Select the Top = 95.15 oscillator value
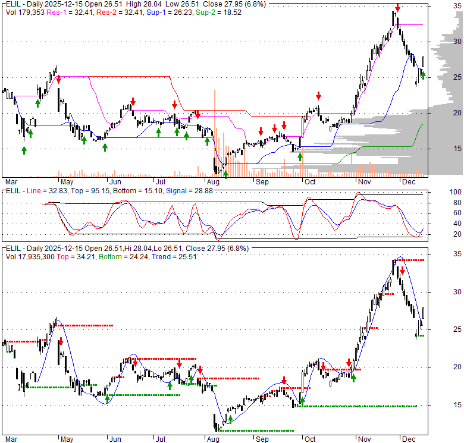464x443 pixels. click(90, 191)
